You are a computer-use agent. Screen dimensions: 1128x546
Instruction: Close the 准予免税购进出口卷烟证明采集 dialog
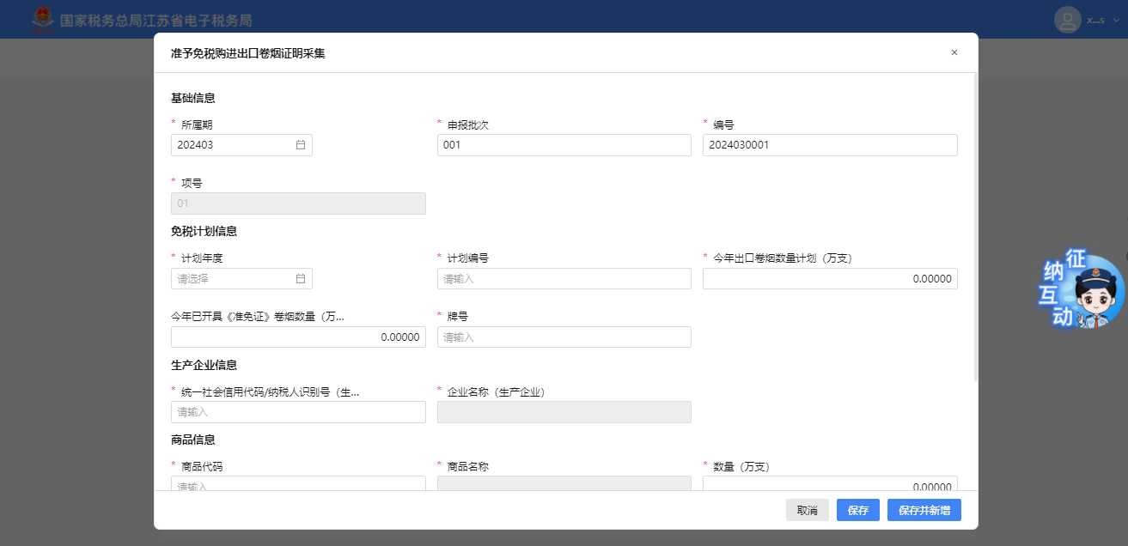pos(954,52)
